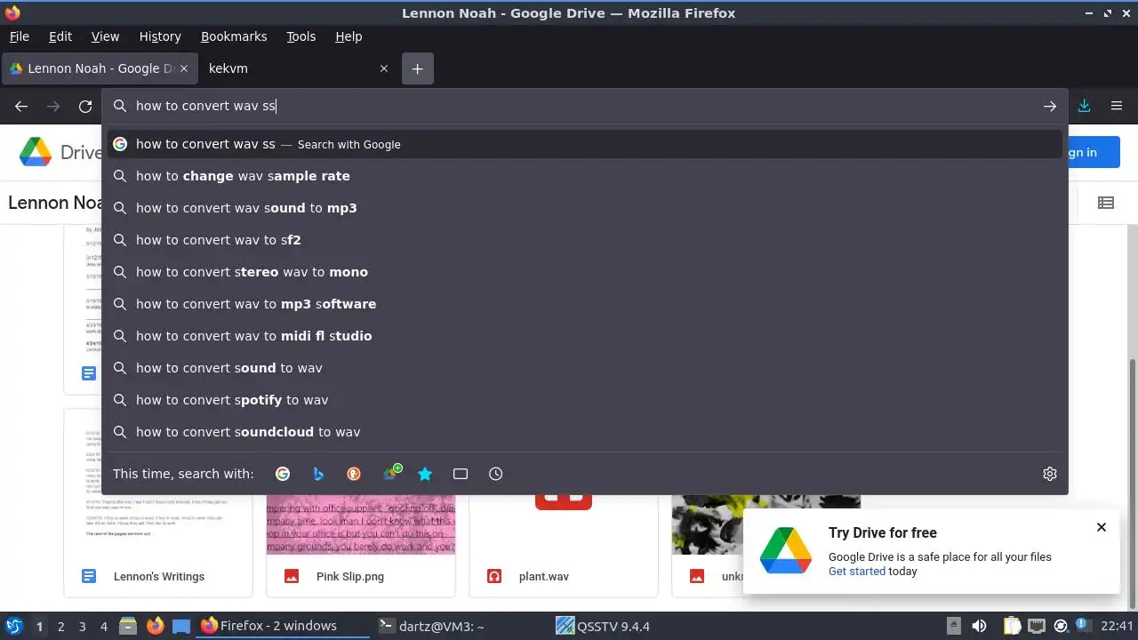The width and height of the screenshot is (1138, 640).
Task: Search with Bing one-off engine icon
Action: pyautogui.click(x=318, y=474)
